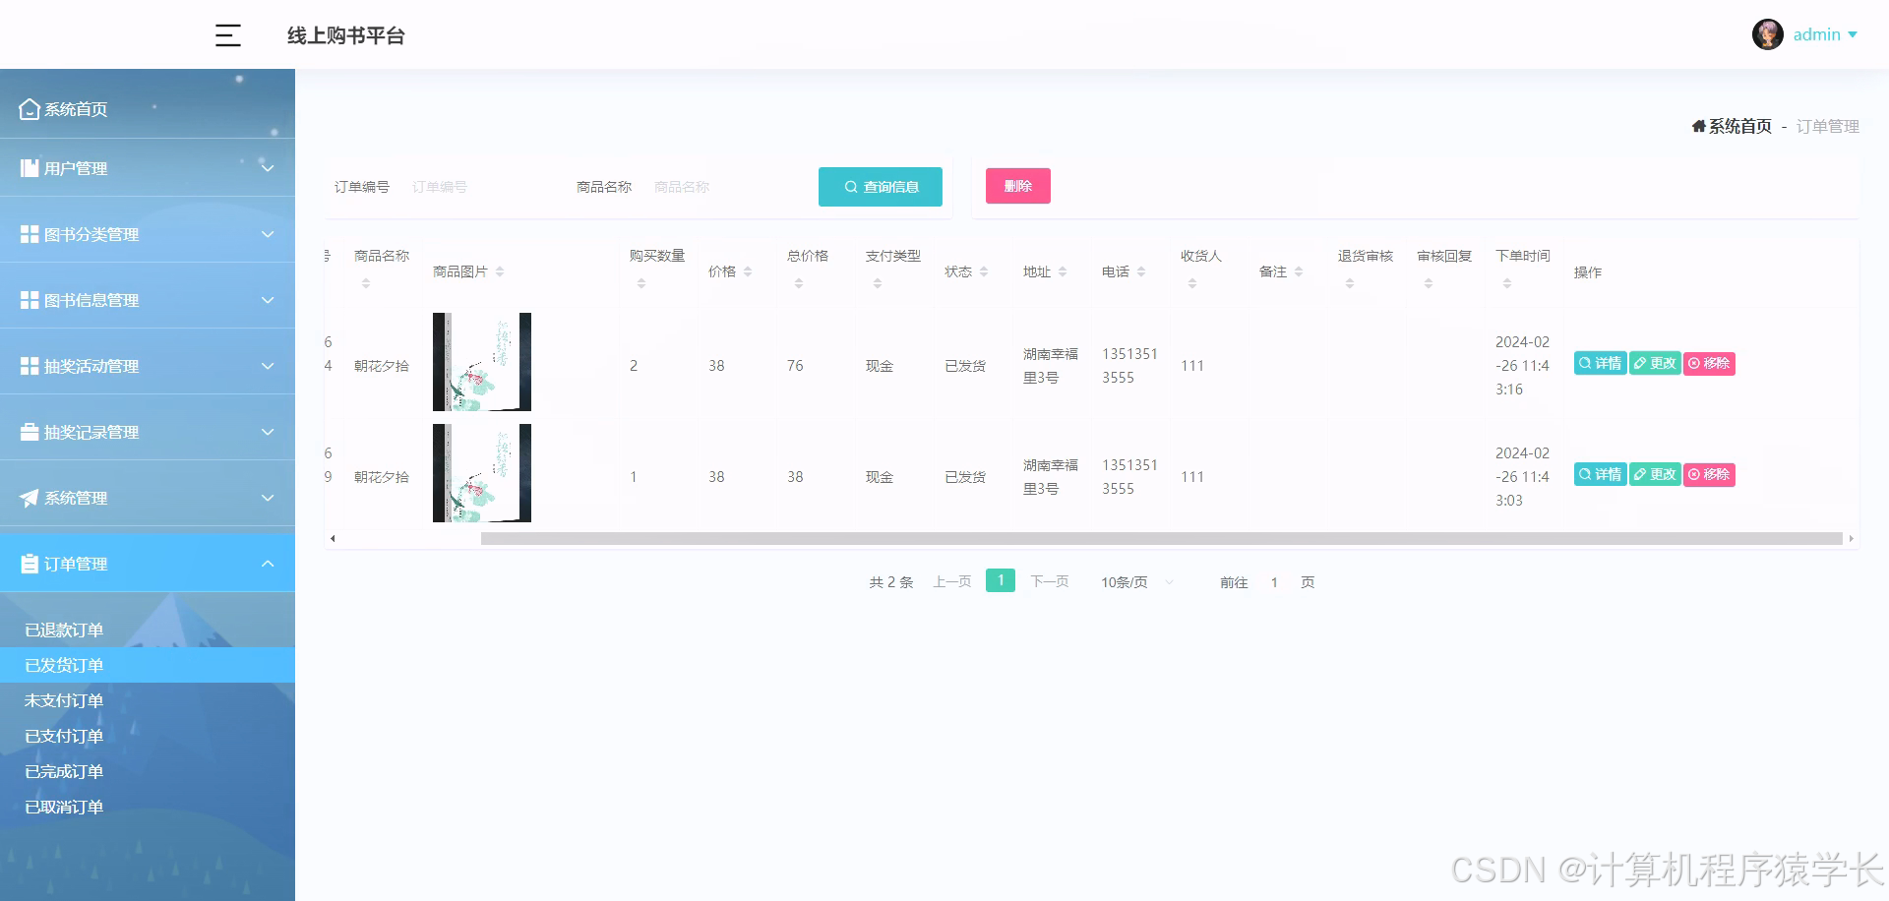Screen dimensions: 1889x901
Task: Open book image for quantity 1 order
Action: click(482, 473)
